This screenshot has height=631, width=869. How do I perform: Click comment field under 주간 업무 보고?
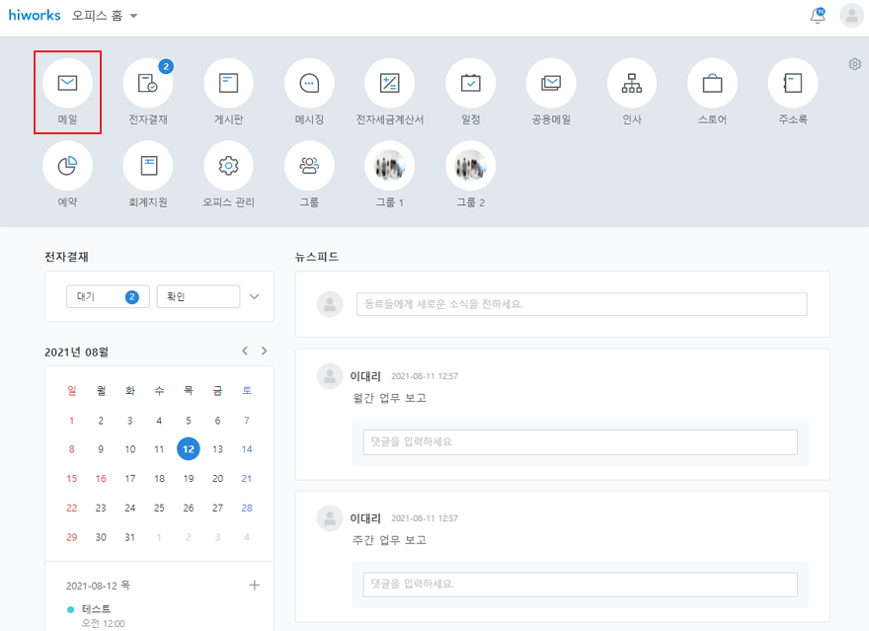[x=581, y=585]
